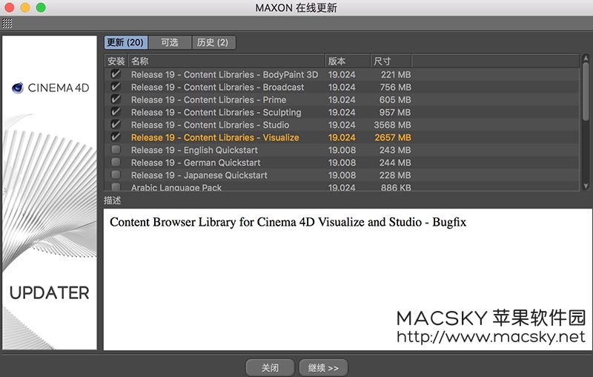
Task: Click the '2657 MB' size value
Action: (393, 137)
